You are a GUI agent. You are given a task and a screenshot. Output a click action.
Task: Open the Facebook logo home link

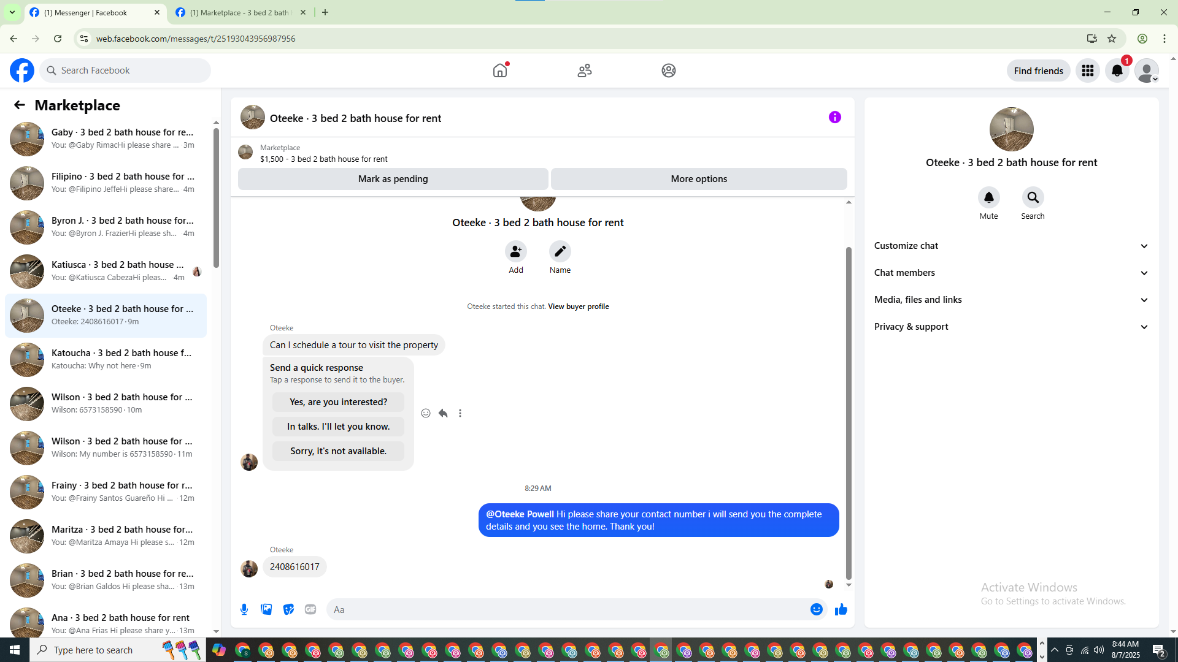pyautogui.click(x=22, y=70)
